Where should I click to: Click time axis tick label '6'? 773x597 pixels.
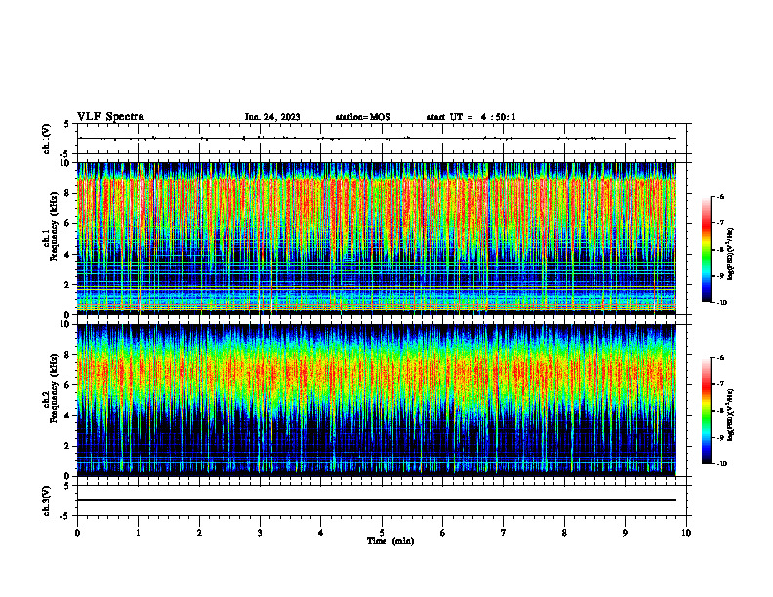pyautogui.click(x=443, y=533)
